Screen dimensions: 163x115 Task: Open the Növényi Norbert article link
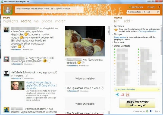click(41, 85)
